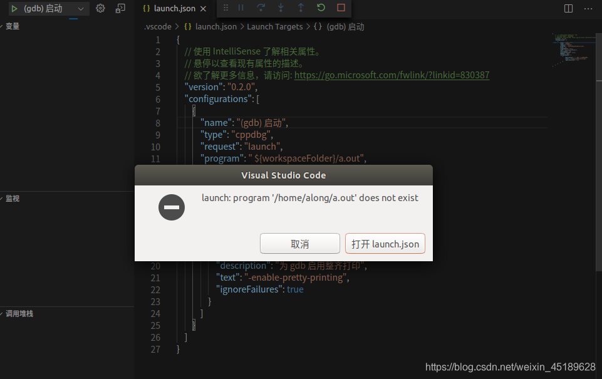
Task: Click the 打开 launch.json button
Action: [385, 244]
